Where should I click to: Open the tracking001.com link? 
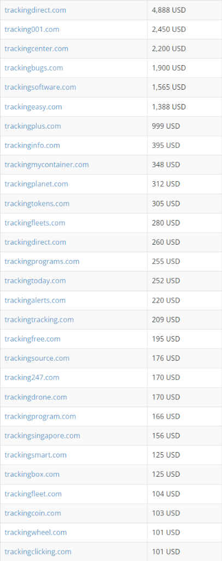coord(32,30)
